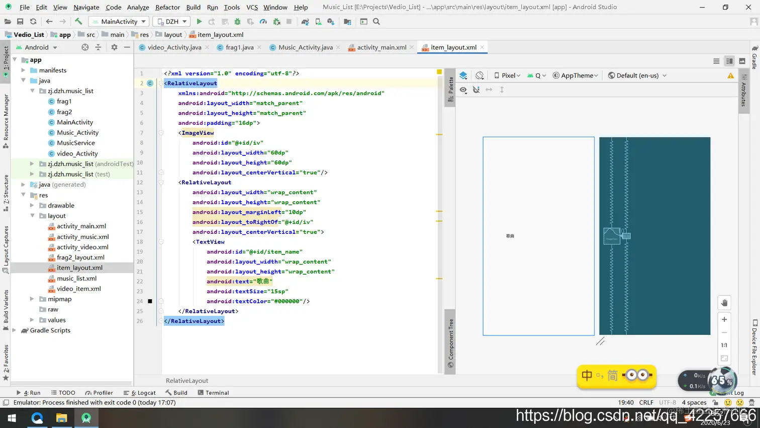Open the Windows Start button
The width and height of the screenshot is (760, 428).
[12, 418]
